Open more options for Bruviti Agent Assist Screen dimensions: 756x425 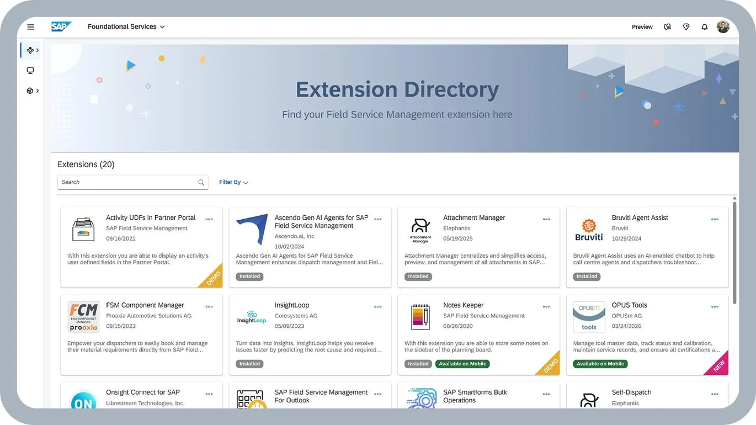coord(715,219)
